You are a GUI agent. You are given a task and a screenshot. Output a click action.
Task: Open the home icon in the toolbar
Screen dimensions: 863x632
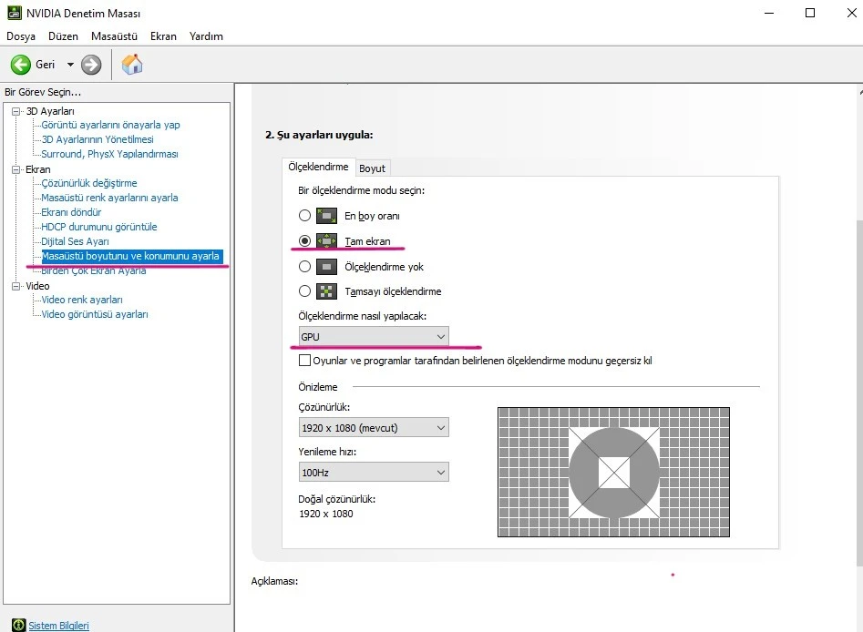tap(132, 65)
